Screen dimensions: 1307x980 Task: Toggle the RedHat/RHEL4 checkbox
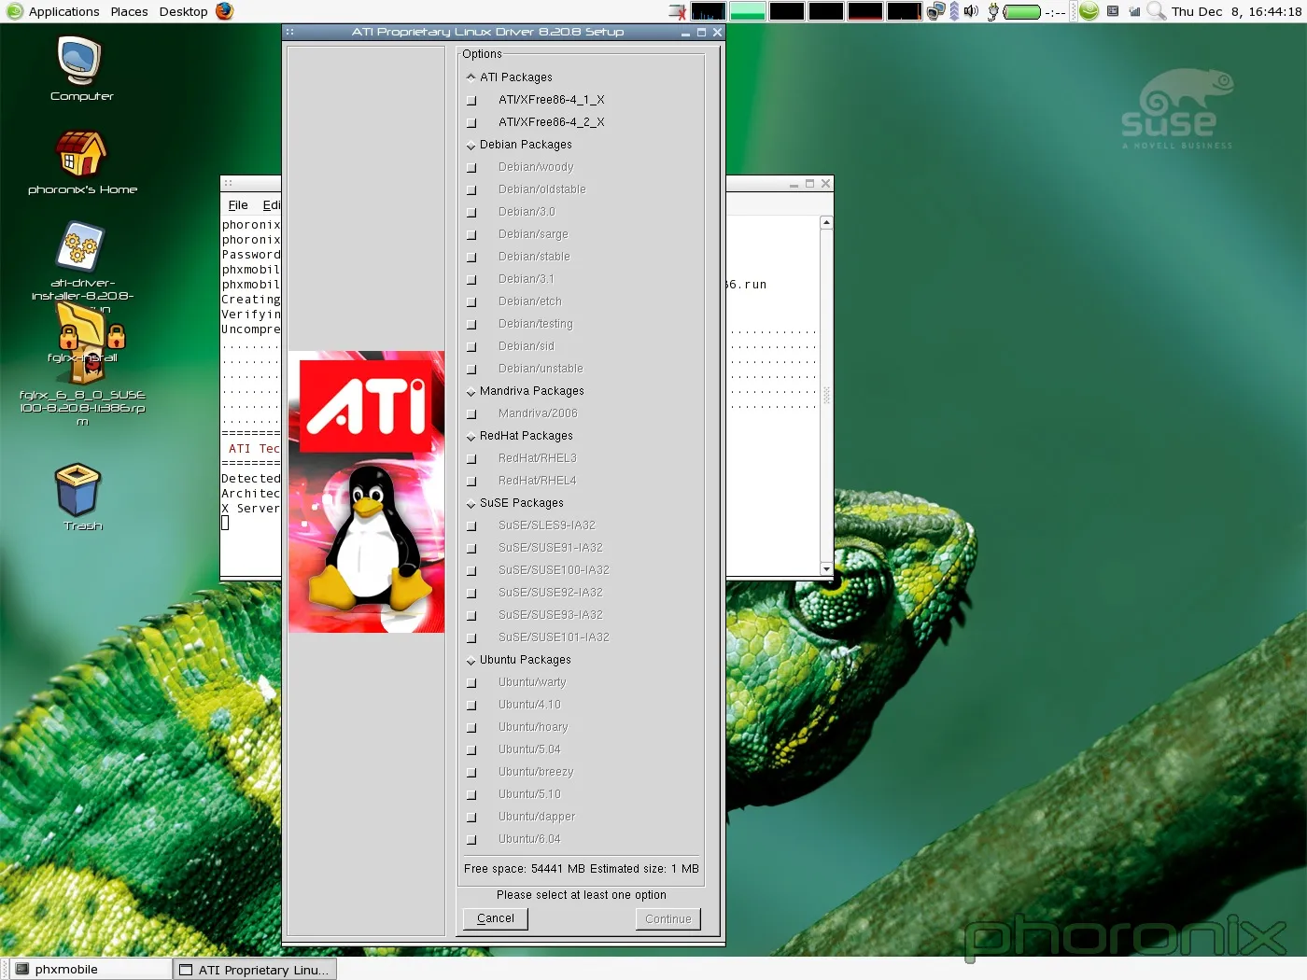pyautogui.click(x=471, y=481)
